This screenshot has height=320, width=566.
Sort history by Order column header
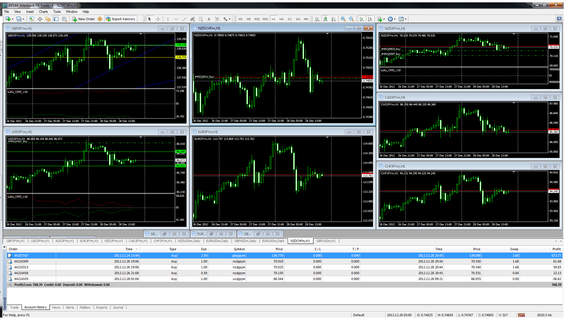coord(31,249)
